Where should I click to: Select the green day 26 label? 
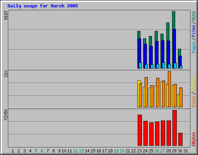[157, 151]
